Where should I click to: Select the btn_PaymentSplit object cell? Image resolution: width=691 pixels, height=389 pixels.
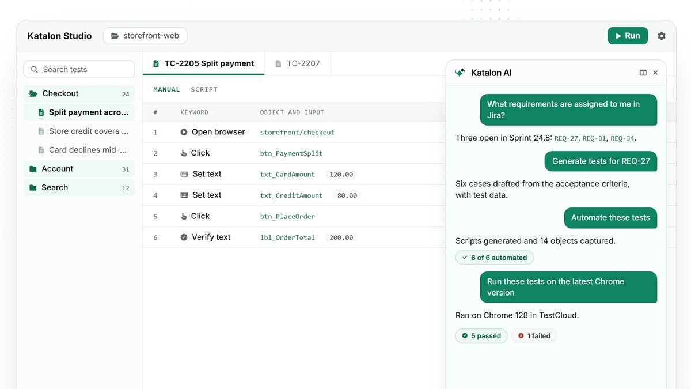click(291, 153)
